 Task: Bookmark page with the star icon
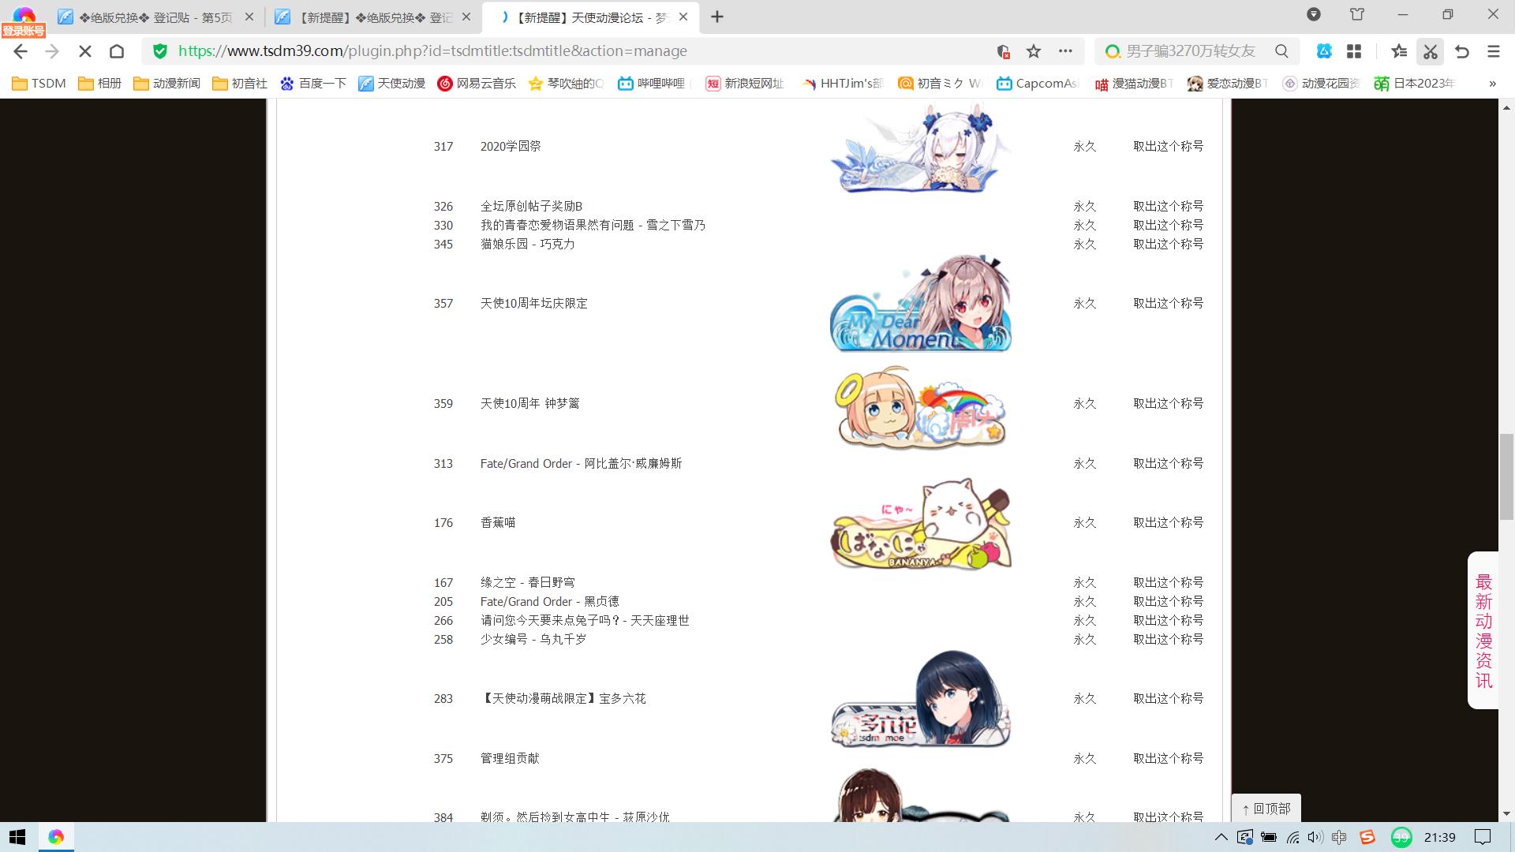pos(1034,51)
